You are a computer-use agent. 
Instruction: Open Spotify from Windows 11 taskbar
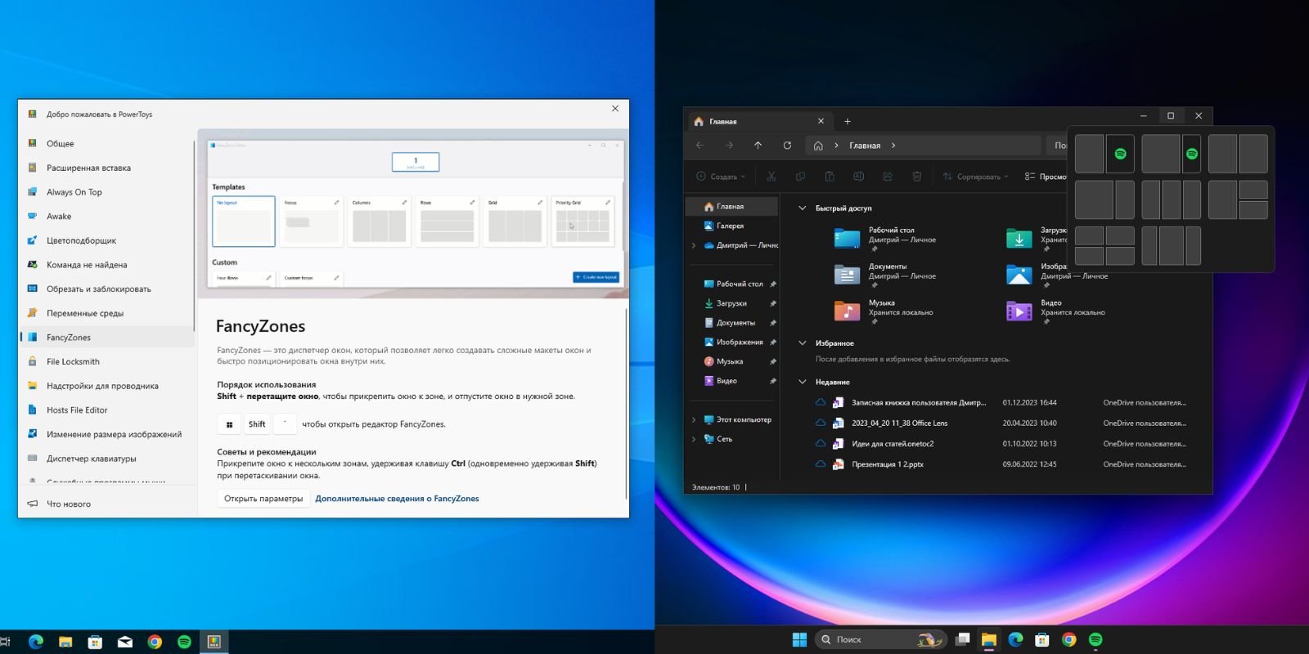point(1095,639)
